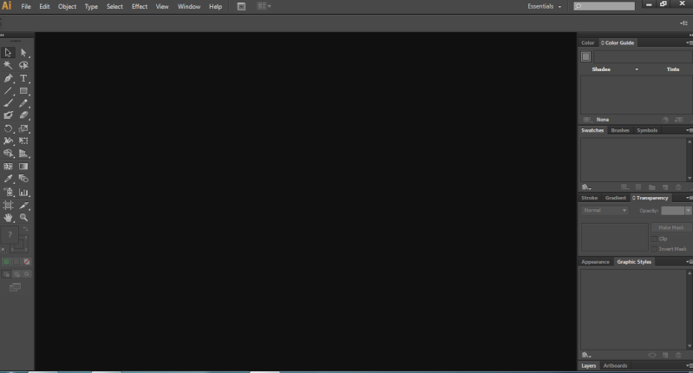Choose the Eraser tool
This screenshot has width=693, height=373.
[23, 115]
